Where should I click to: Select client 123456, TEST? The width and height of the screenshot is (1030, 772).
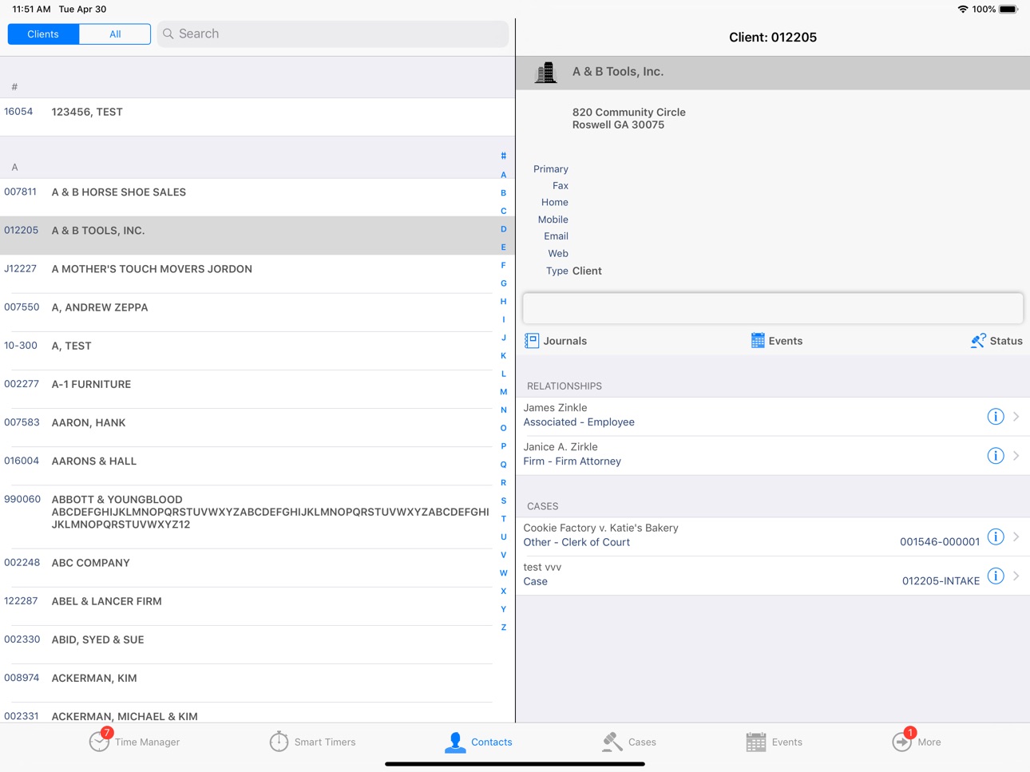(x=257, y=117)
